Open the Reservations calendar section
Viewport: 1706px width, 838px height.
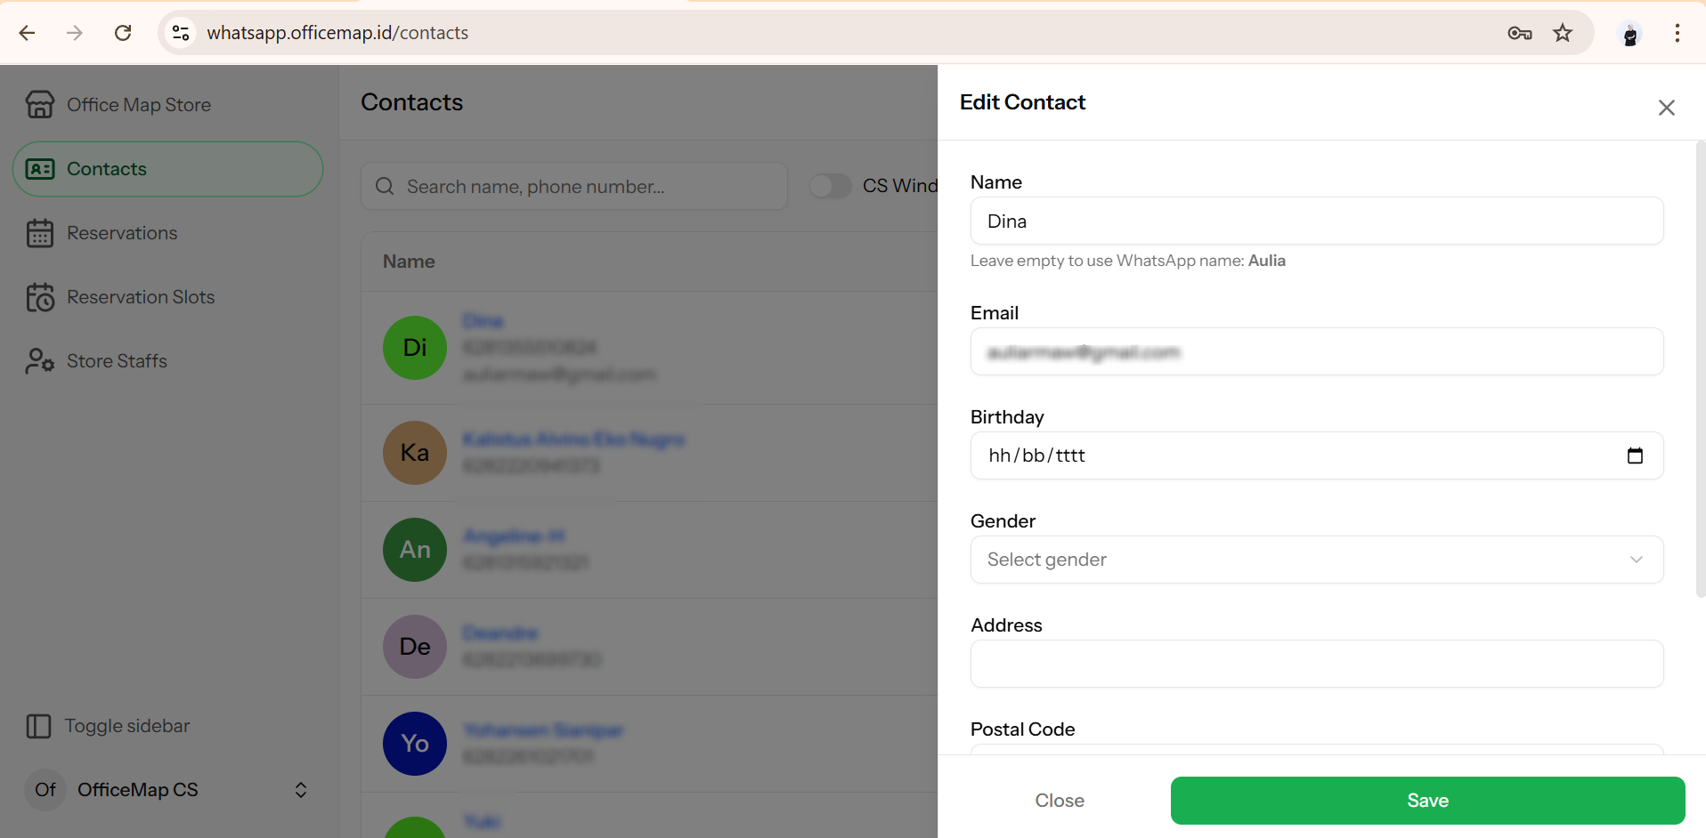[x=121, y=232]
